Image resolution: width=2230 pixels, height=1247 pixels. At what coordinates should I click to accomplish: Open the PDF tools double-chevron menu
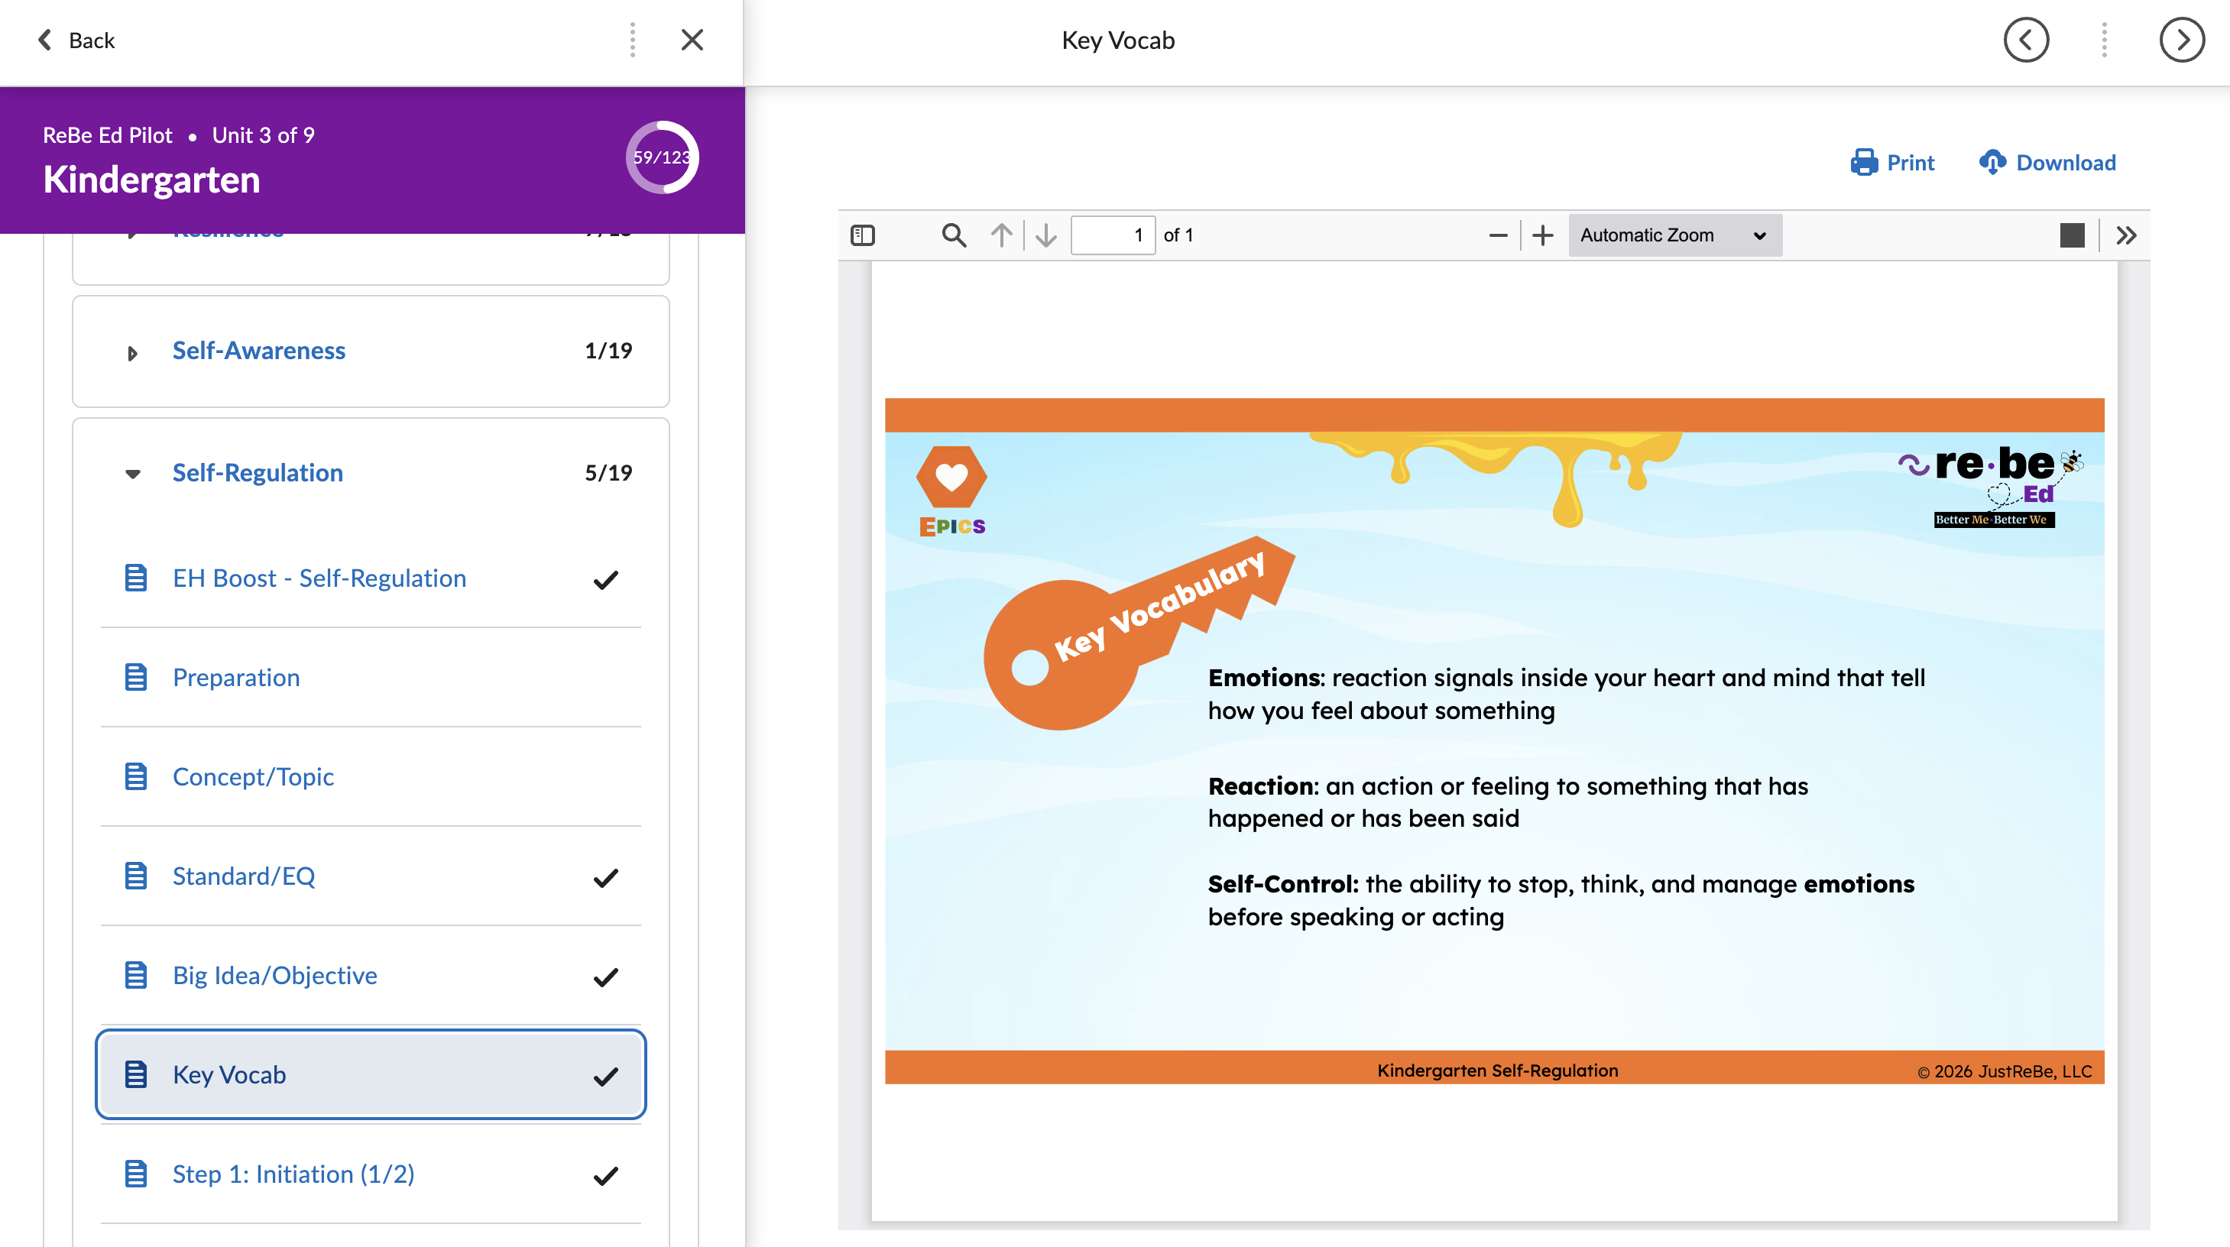[2126, 235]
